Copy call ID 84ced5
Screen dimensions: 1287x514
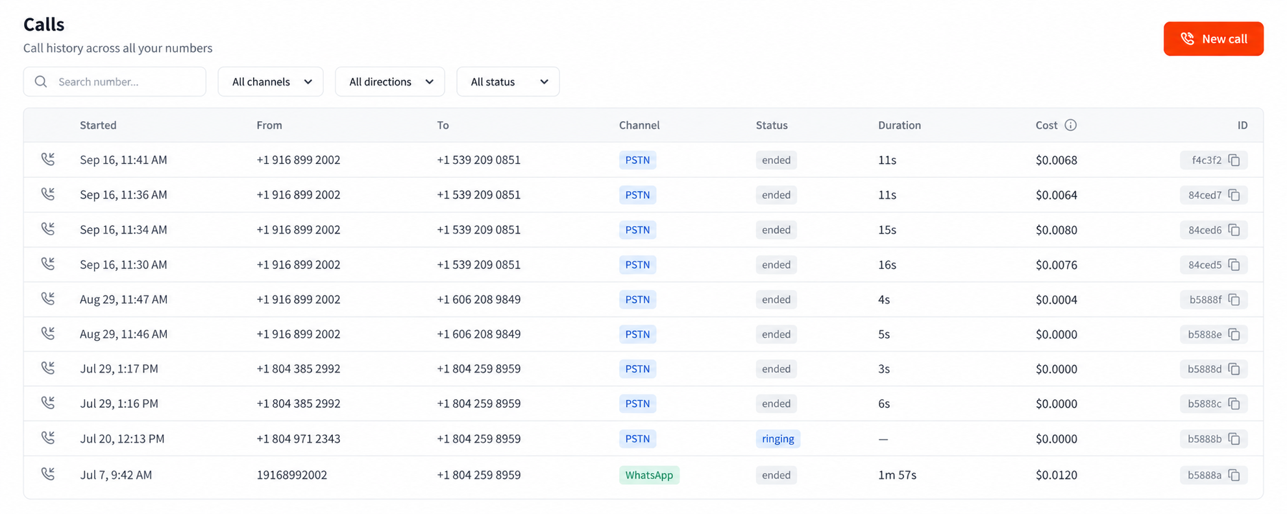point(1234,265)
